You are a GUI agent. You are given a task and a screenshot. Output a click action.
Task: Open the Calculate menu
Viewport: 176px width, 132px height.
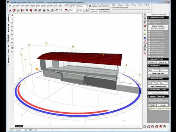(50, 6)
